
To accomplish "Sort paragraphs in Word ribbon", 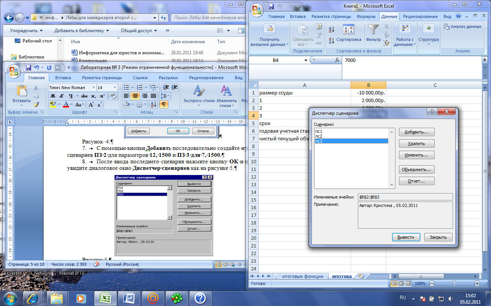I will coord(153,104).
